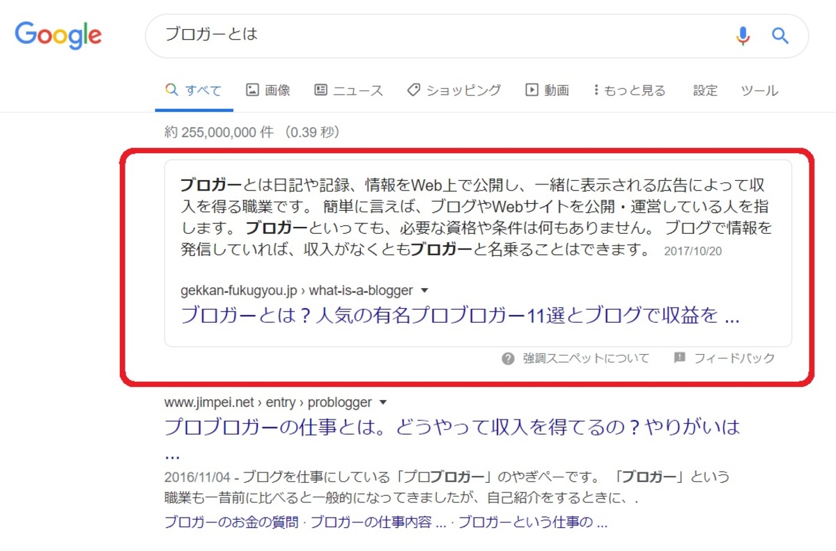Click the blue search magnifier icon
The image size is (836, 551).
pyautogui.click(x=780, y=35)
